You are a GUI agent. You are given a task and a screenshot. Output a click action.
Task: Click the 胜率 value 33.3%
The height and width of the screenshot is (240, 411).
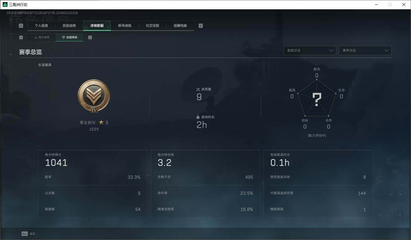tap(134, 177)
